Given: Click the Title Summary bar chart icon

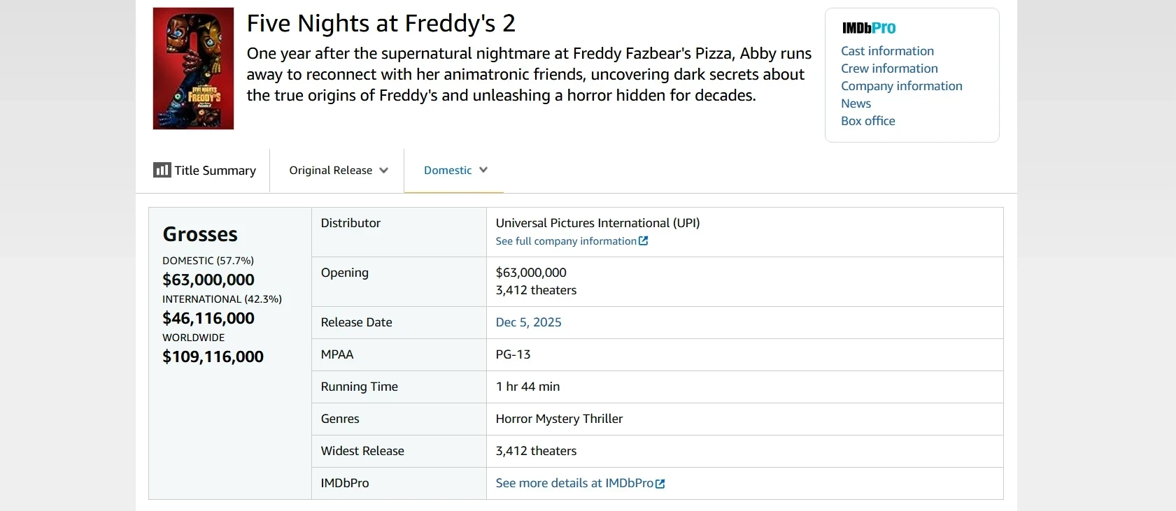Looking at the screenshot, I should pos(162,170).
